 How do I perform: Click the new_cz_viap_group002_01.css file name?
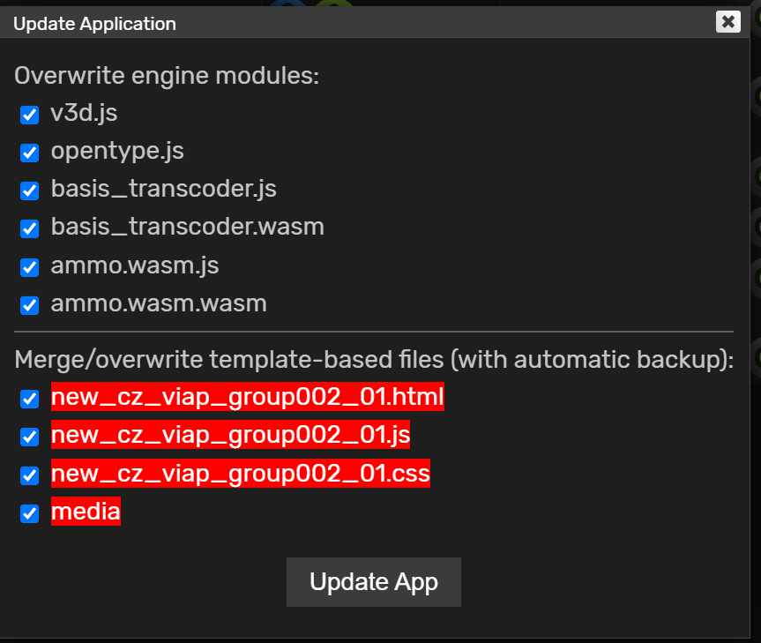[x=241, y=473]
